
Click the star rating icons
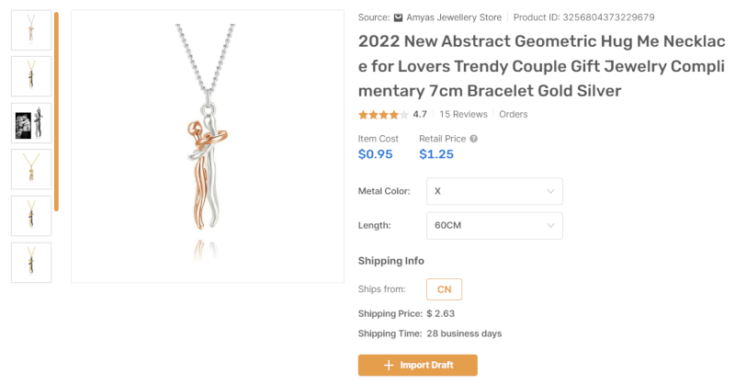click(x=383, y=115)
